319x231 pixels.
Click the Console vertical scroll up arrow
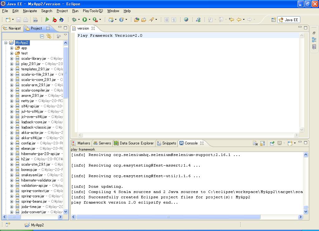(306, 155)
